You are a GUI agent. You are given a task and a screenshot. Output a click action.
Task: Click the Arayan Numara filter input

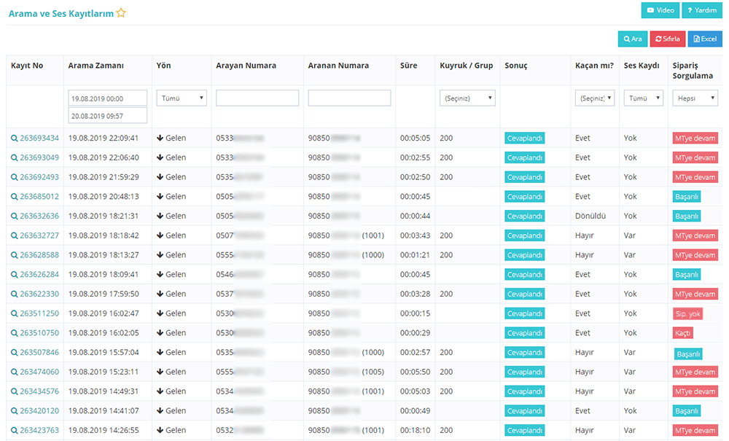257,98
